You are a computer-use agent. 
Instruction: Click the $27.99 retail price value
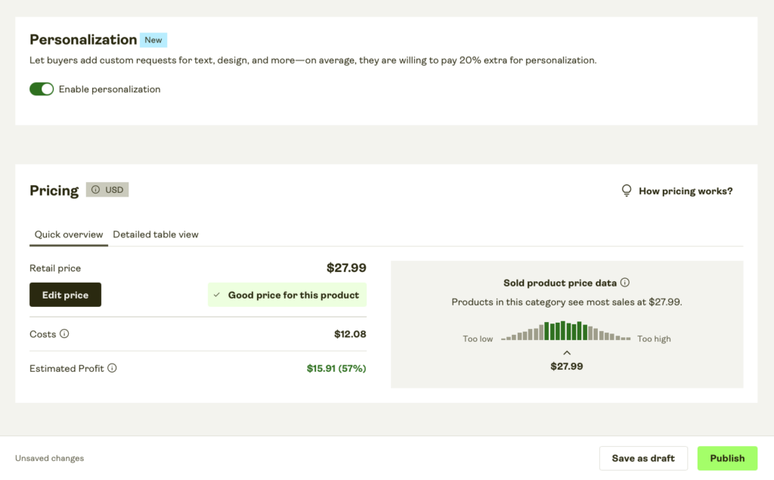pos(346,268)
